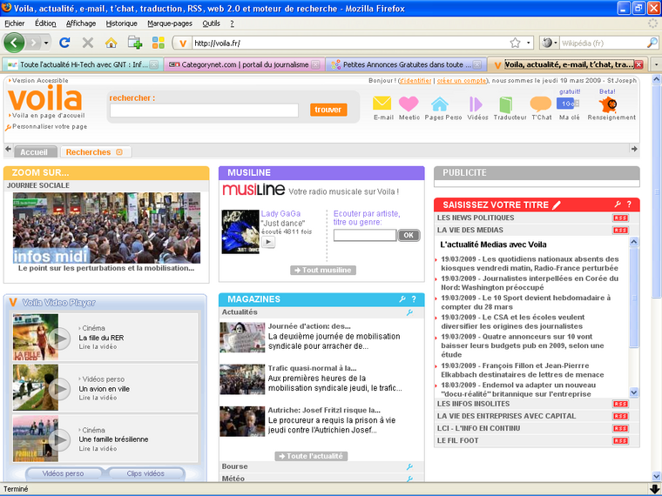Click the Clips vidéos button

click(145, 474)
